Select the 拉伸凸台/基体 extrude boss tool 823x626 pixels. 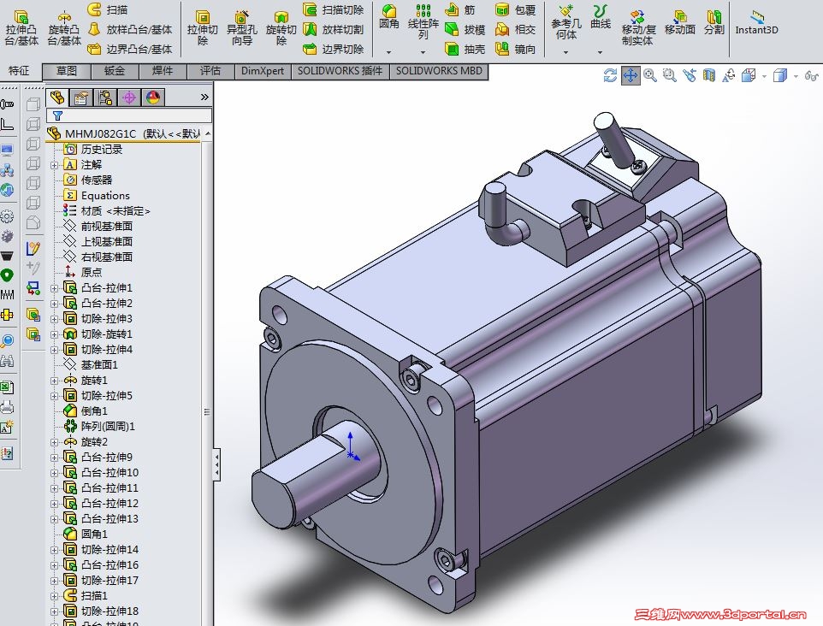click(x=21, y=28)
